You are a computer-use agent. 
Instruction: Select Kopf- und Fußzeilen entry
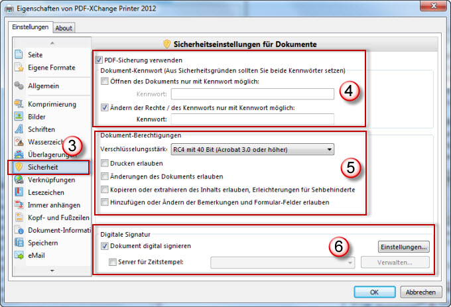[58, 217]
